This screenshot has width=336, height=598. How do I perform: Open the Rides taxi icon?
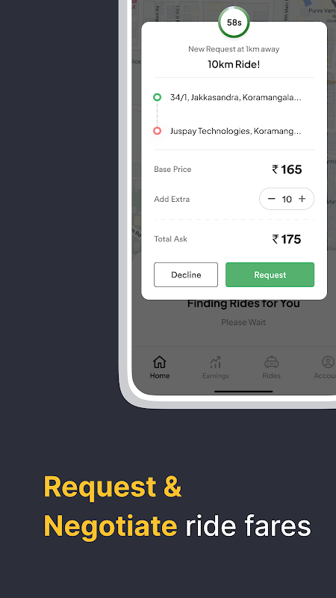271,362
